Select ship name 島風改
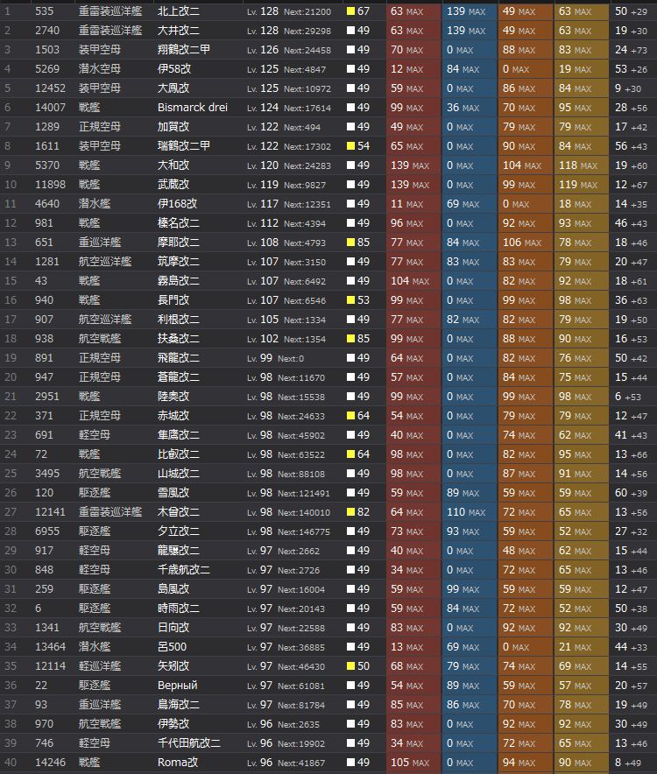The height and width of the screenshot is (774, 657). point(173,589)
